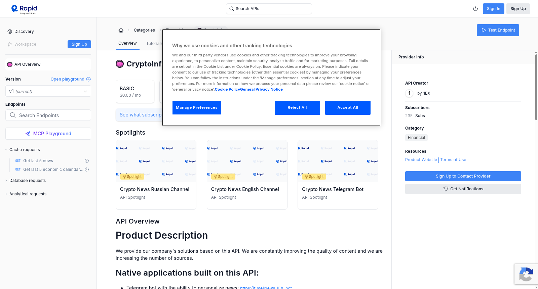538x289 pixels.
Task: Select the BASIC pricing plan card
Action: coord(135,91)
